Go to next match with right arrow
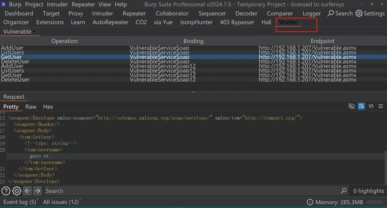 37,191
